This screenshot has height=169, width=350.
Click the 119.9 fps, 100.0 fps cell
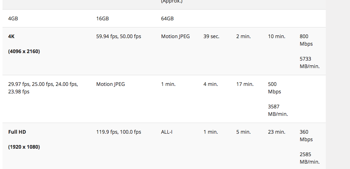click(x=118, y=132)
